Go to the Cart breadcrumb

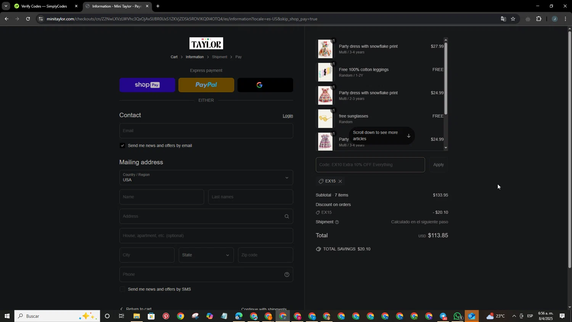[x=174, y=57]
